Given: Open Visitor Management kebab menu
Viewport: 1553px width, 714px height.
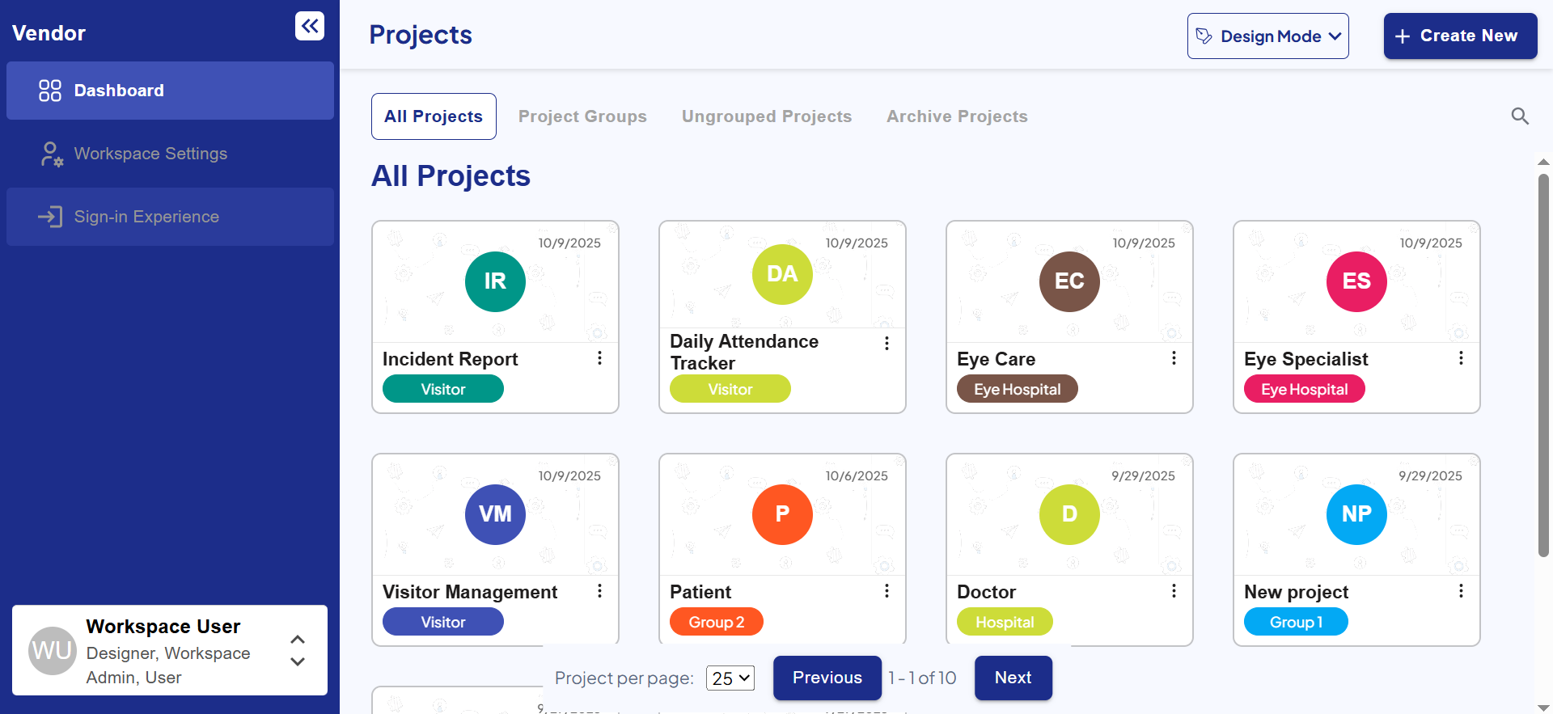Looking at the screenshot, I should click(599, 591).
